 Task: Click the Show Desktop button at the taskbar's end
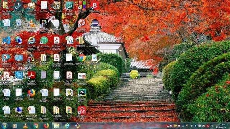click(x=229, y=126)
